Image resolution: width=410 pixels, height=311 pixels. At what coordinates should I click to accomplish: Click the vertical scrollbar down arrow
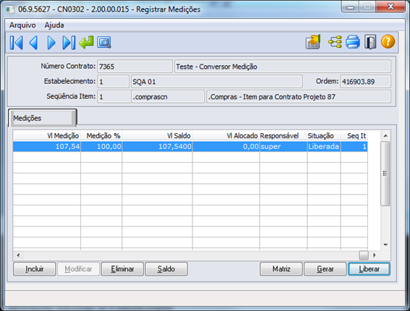pos(385,245)
